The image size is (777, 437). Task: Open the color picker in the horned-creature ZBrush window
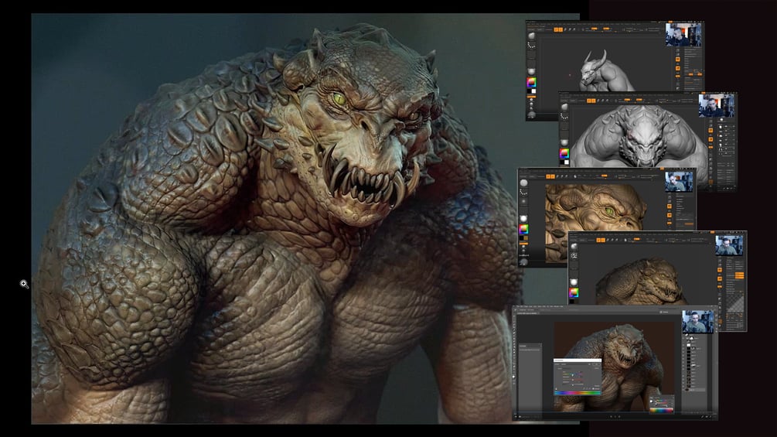pos(531,82)
